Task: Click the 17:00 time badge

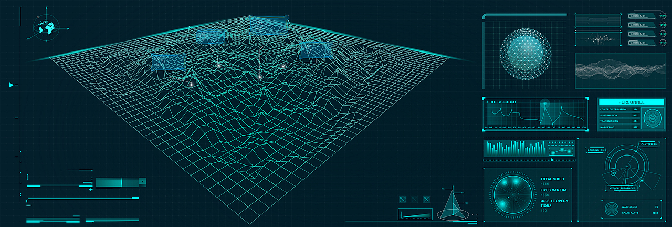Action: (663, 42)
